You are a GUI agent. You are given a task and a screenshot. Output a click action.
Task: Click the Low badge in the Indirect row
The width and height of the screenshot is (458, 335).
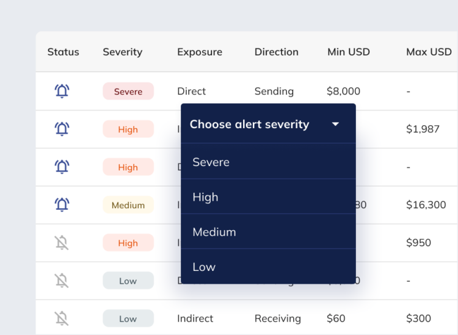[x=128, y=318]
